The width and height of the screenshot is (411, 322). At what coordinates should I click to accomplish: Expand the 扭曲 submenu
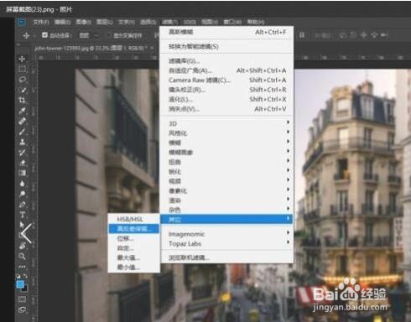coord(226,162)
